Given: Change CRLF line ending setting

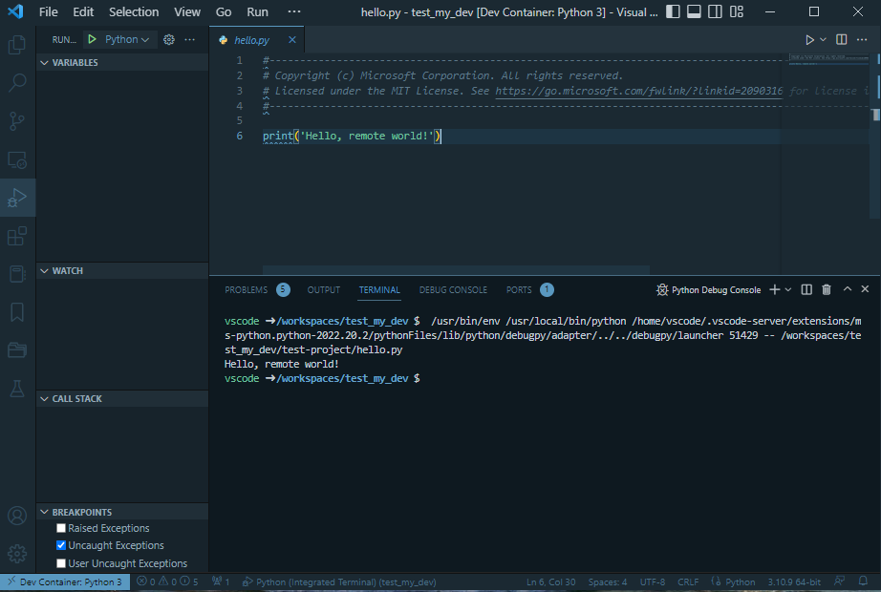Looking at the screenshot, I should (x=688, y=581).
